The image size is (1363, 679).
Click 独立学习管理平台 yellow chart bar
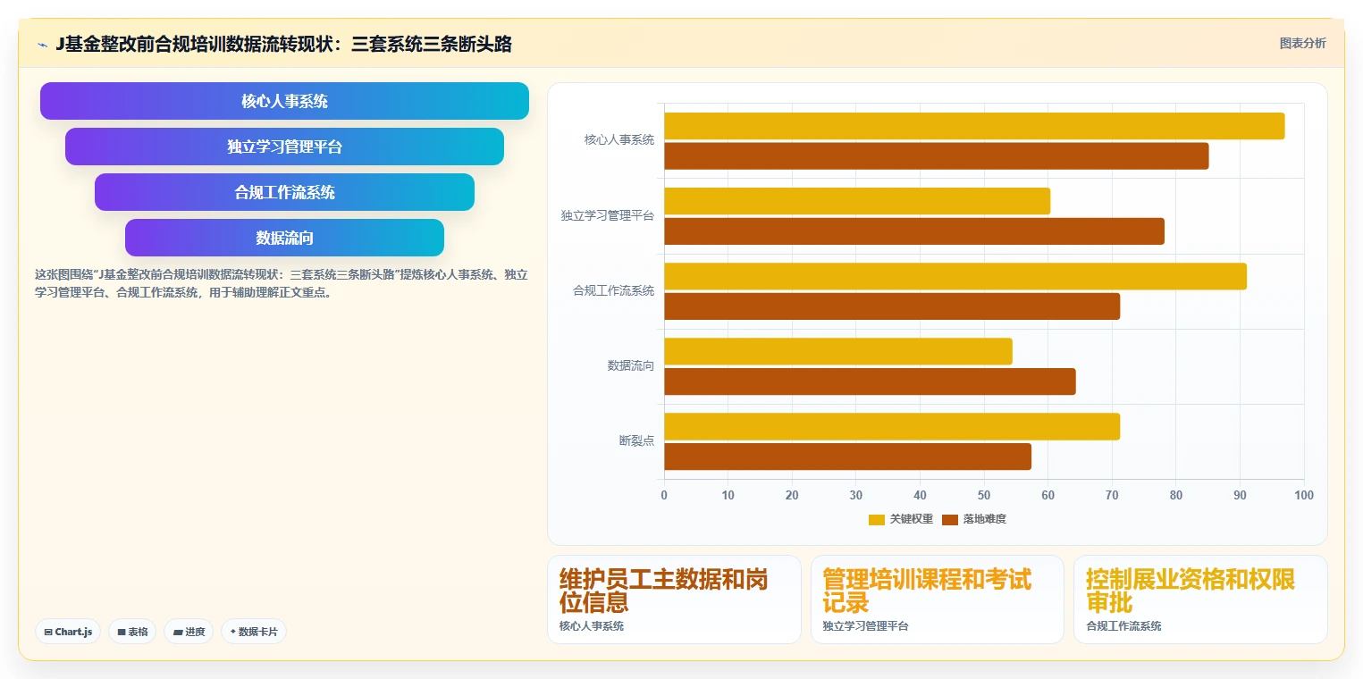[857, 201]
